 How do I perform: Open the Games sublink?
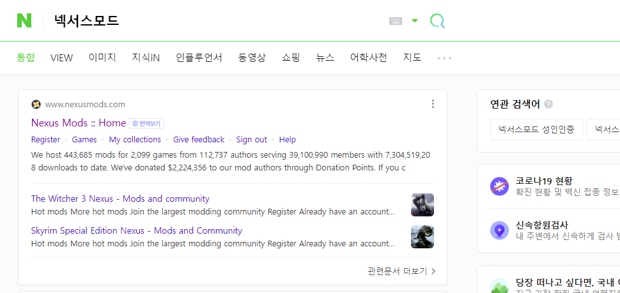click(84, 139)
